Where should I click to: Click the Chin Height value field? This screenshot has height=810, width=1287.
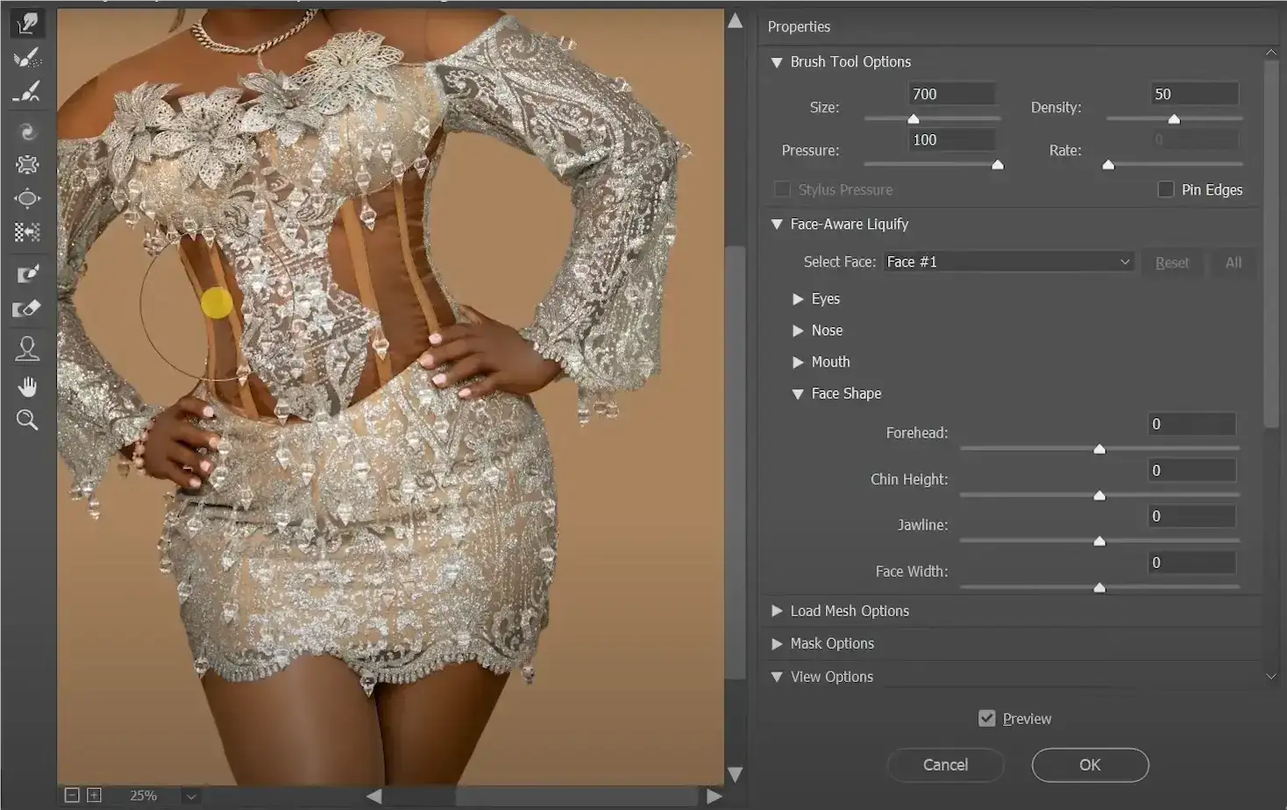[1192, 471]
